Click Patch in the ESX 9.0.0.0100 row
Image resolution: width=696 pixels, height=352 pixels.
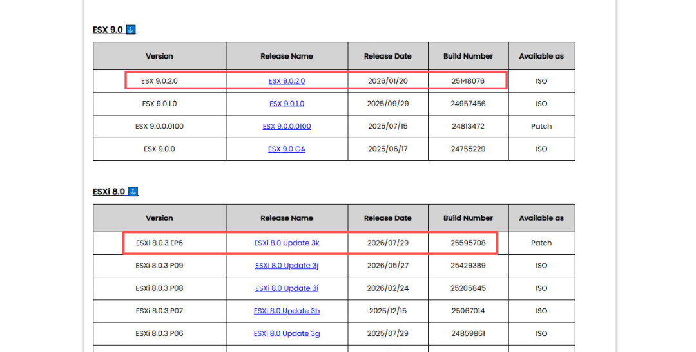pos(541,126)
